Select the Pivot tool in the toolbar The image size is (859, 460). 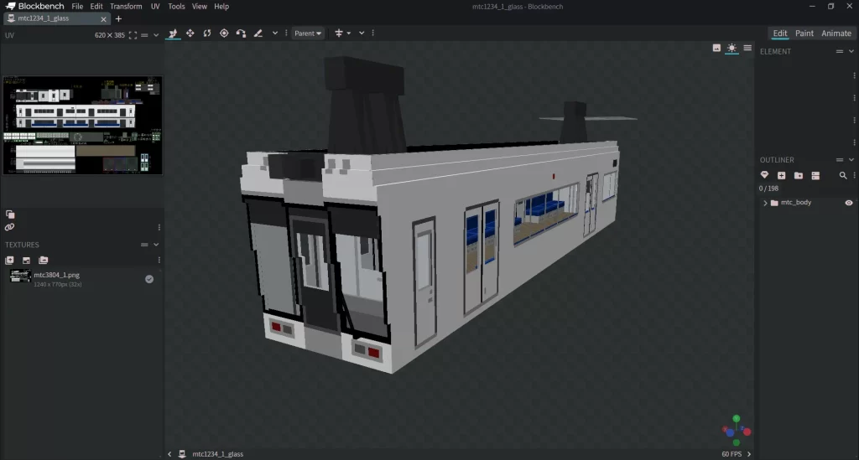coord(224,34)
